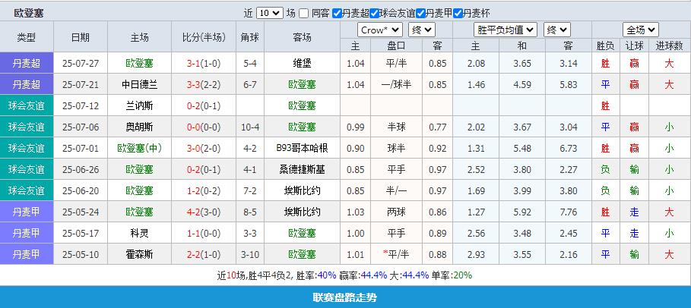Toggle the 同客 checkbox
691x308 pixels.
pyautogui.click(x=304, y=13)
